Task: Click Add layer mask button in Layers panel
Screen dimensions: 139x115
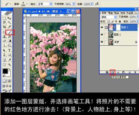Action: 113,72
